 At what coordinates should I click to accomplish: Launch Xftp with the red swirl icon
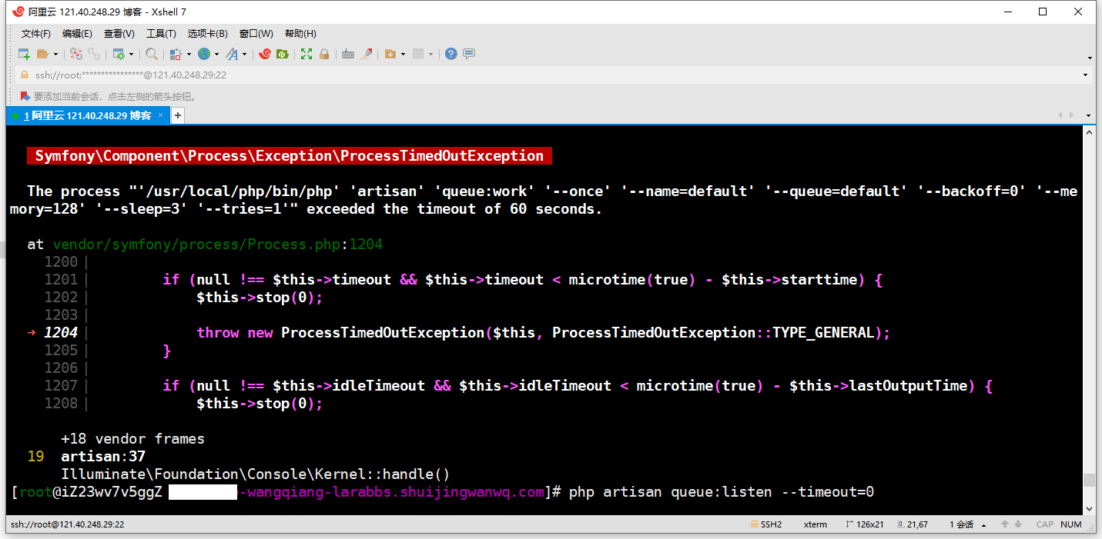tap(265, 54)
